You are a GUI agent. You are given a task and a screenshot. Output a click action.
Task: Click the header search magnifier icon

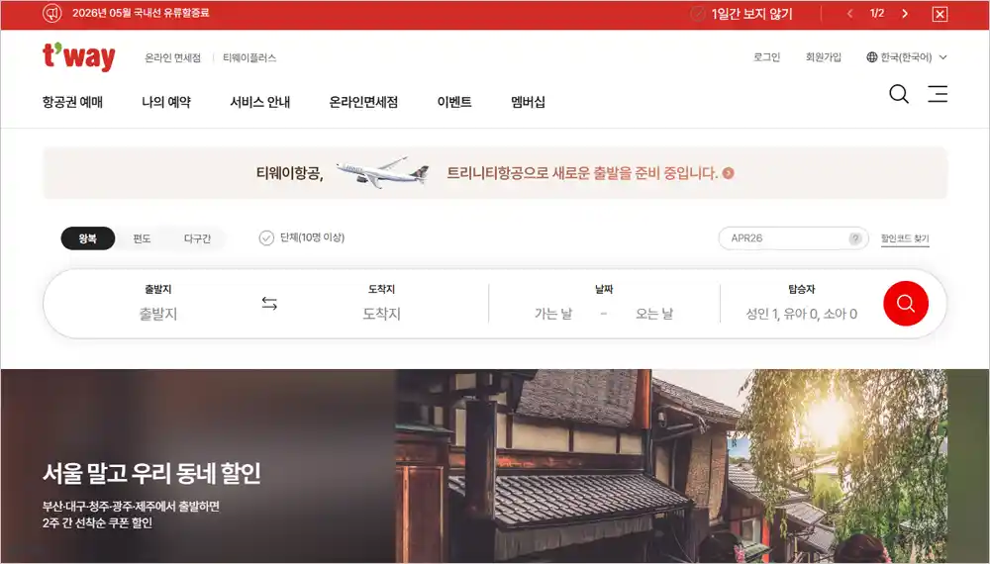(899, 94)
